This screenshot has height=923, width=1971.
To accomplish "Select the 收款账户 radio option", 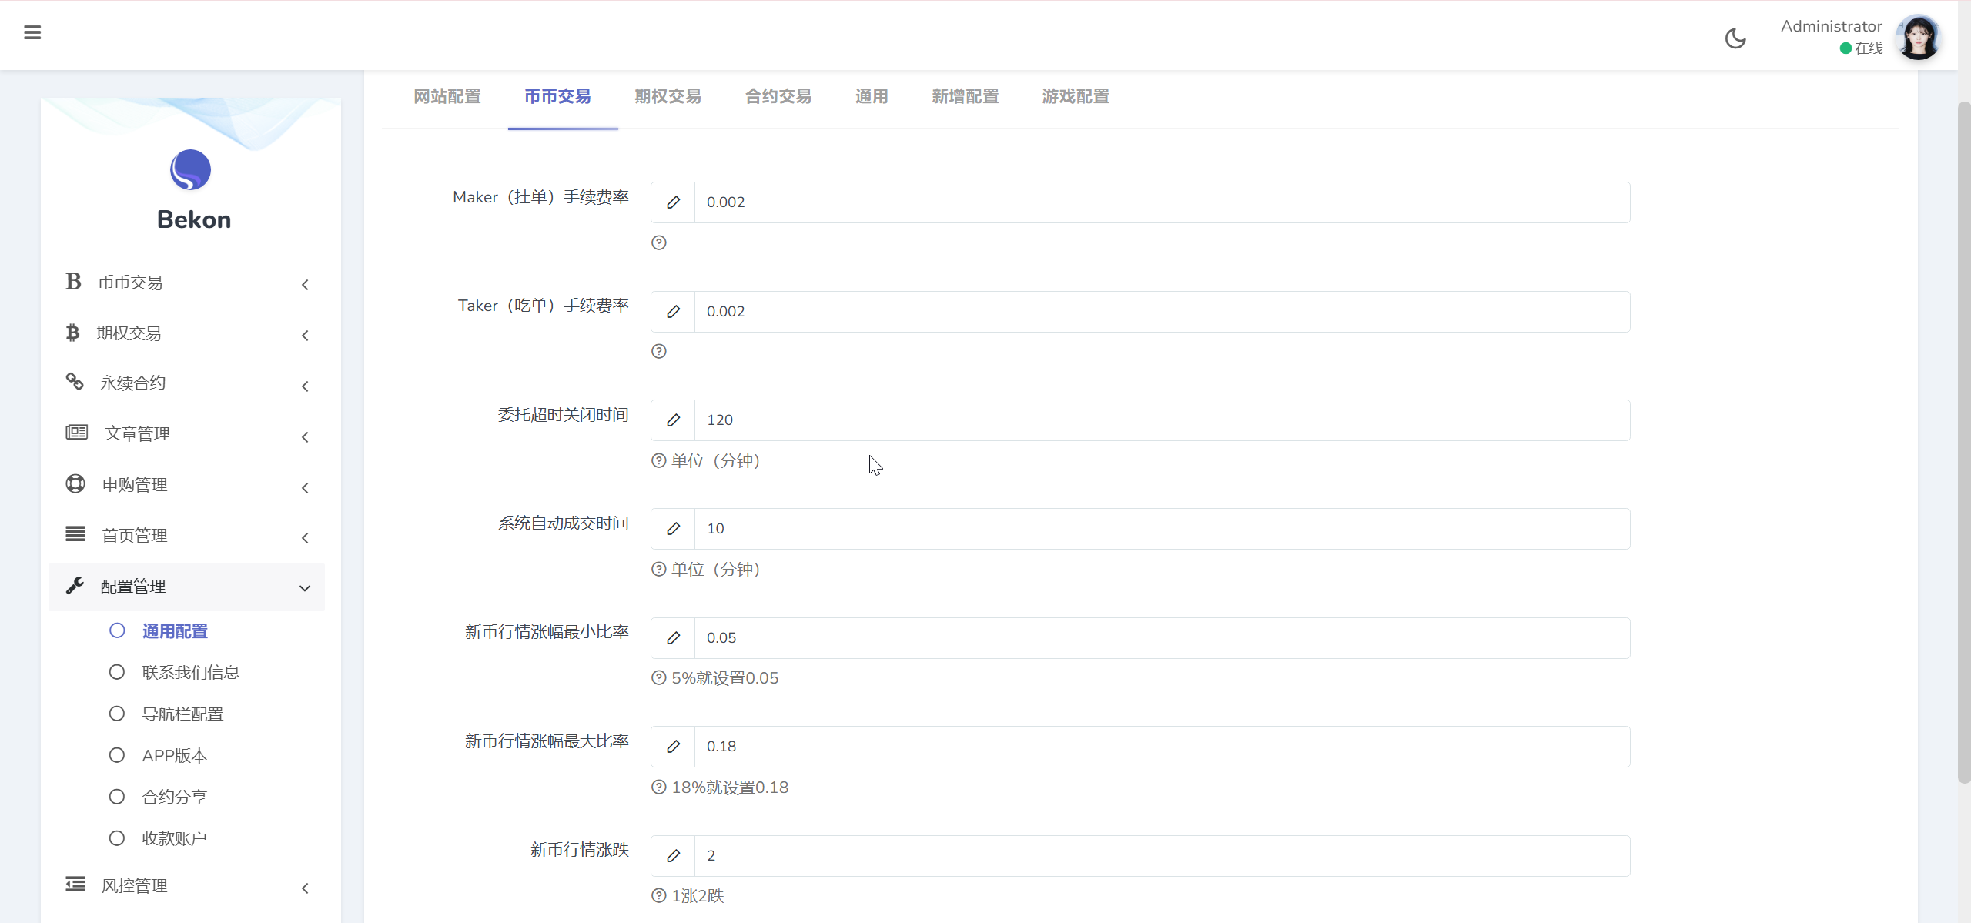I will (x=117, y=838).
